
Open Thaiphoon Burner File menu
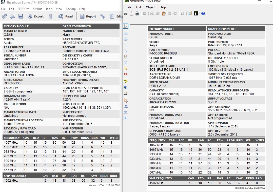3,9
